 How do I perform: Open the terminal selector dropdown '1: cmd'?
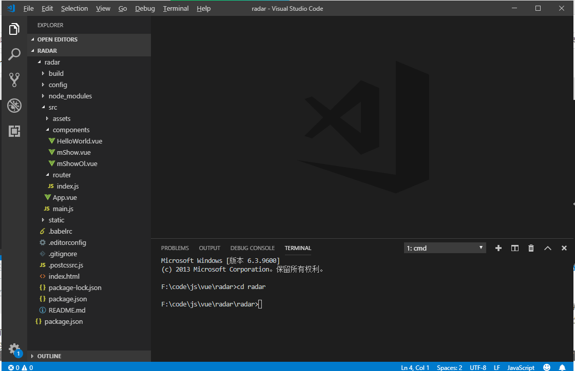pyautogui.click(x=445, y=248)
